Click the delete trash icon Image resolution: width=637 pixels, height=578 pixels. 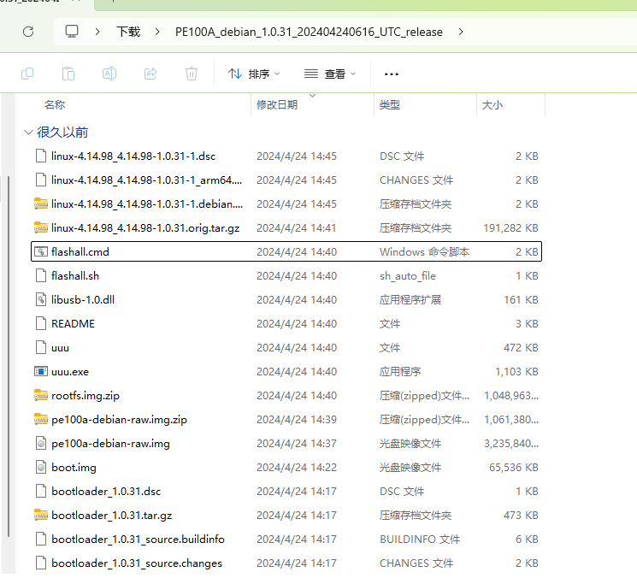pos(192,74)
